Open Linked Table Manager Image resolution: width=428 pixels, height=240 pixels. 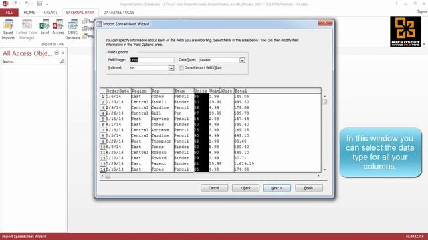27,30
